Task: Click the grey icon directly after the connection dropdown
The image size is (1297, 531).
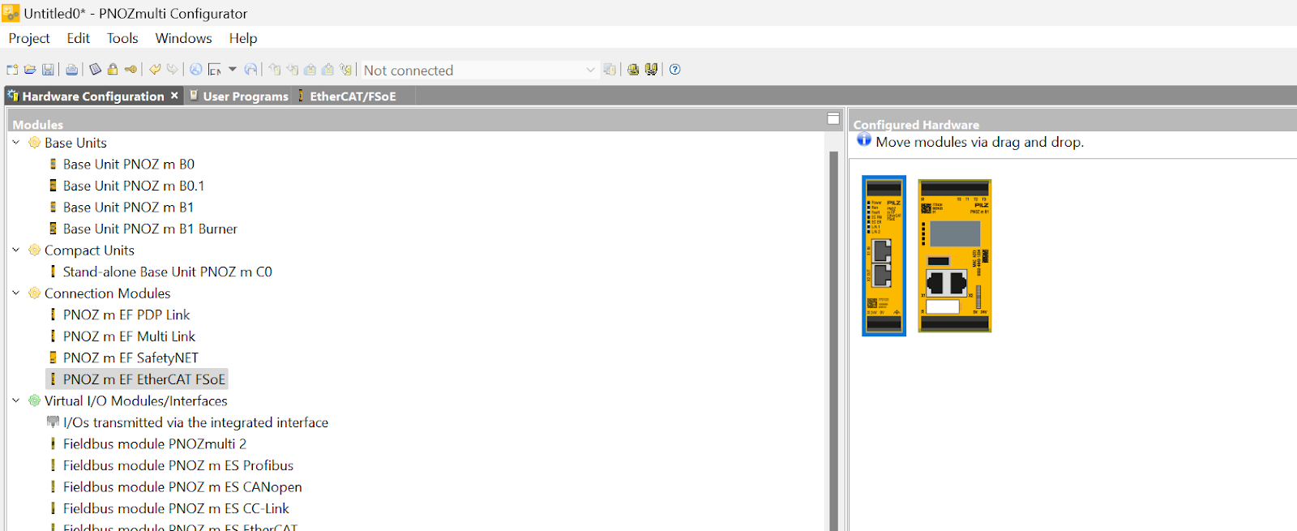Action: (x=610, y=70)
